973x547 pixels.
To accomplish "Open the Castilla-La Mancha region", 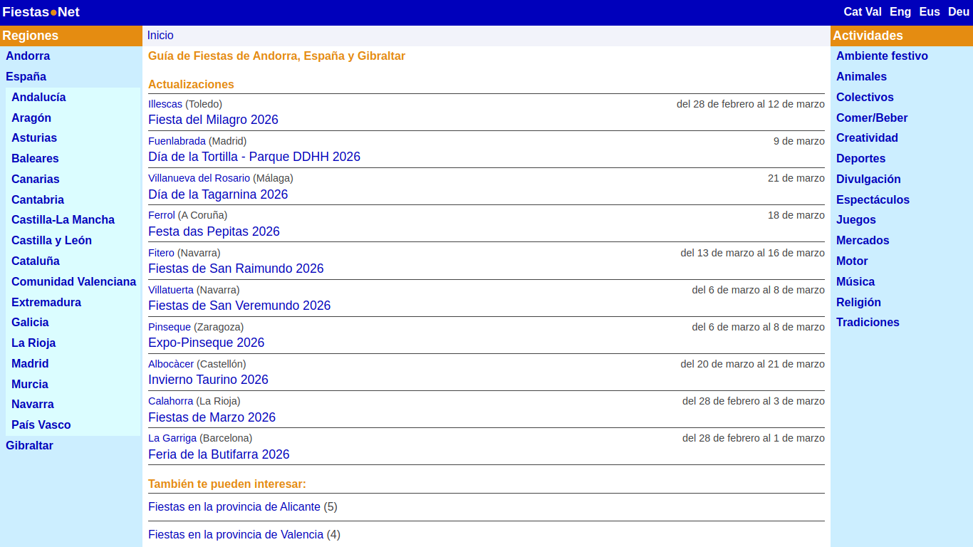I will [63, 220].
